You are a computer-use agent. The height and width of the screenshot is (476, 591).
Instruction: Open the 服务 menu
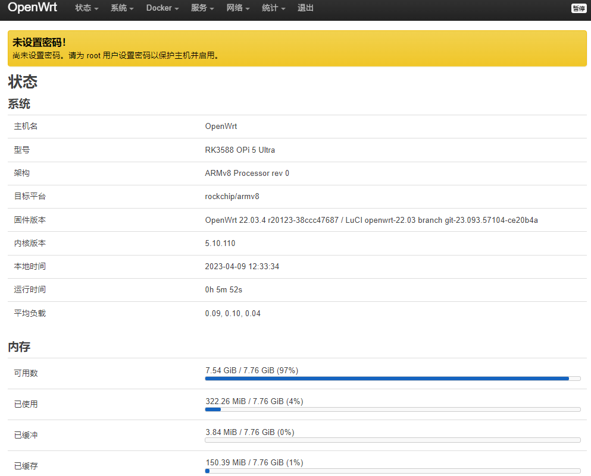click(x=202, y=8)
